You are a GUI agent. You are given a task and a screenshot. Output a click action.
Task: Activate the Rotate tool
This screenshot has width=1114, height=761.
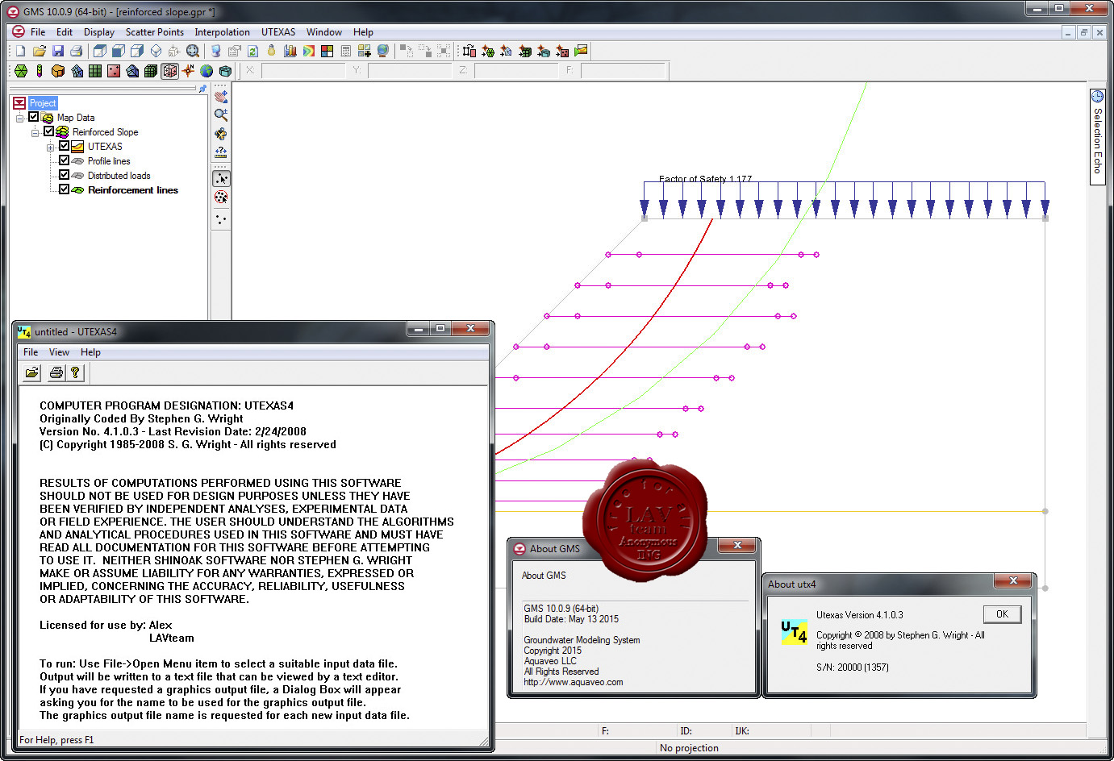(x=221, y=133)
